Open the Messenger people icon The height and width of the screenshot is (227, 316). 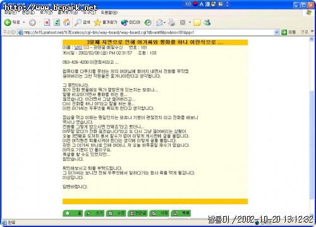pos(207,22)
